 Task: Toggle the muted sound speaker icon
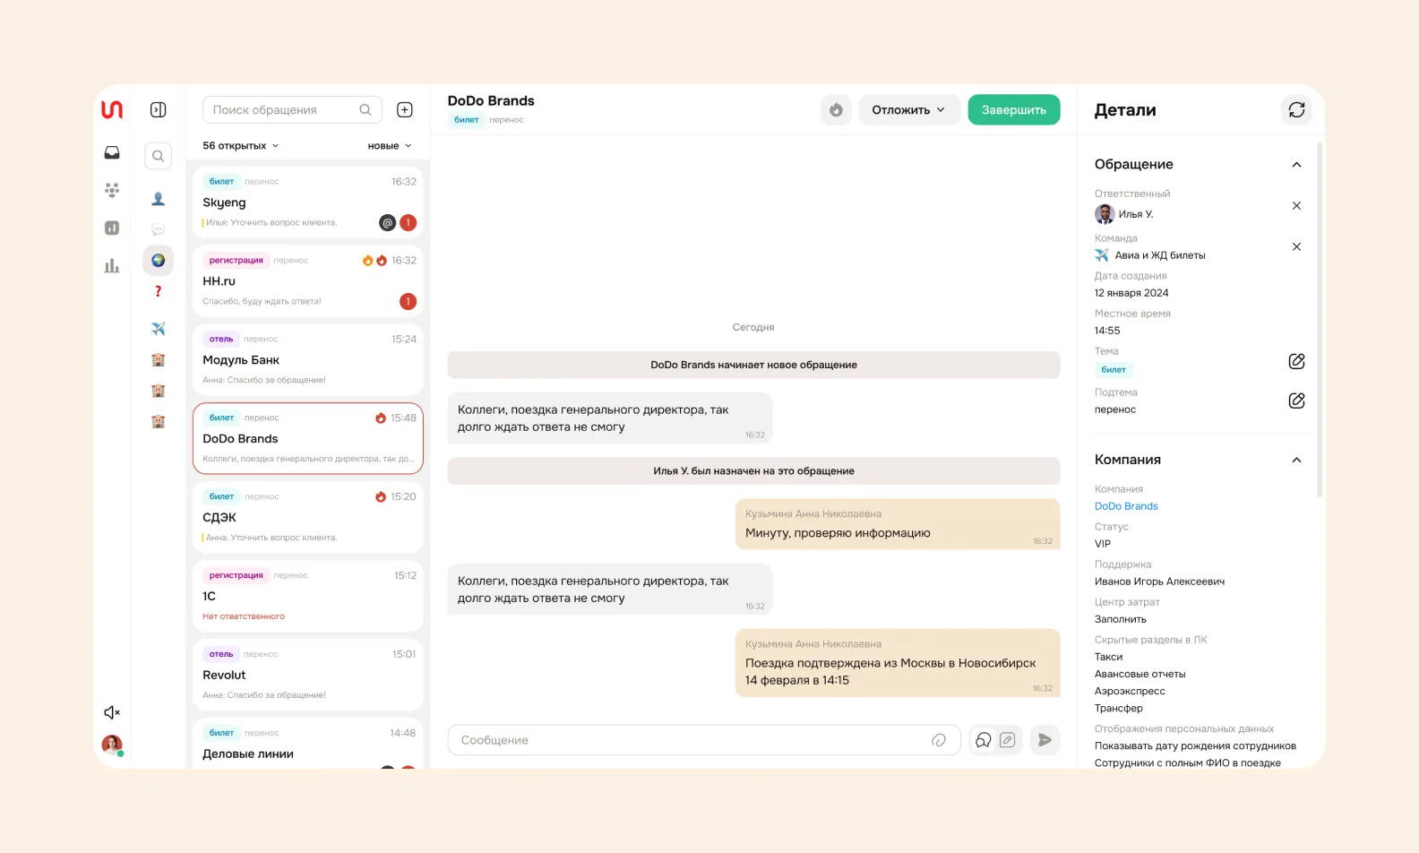(112, 712)
